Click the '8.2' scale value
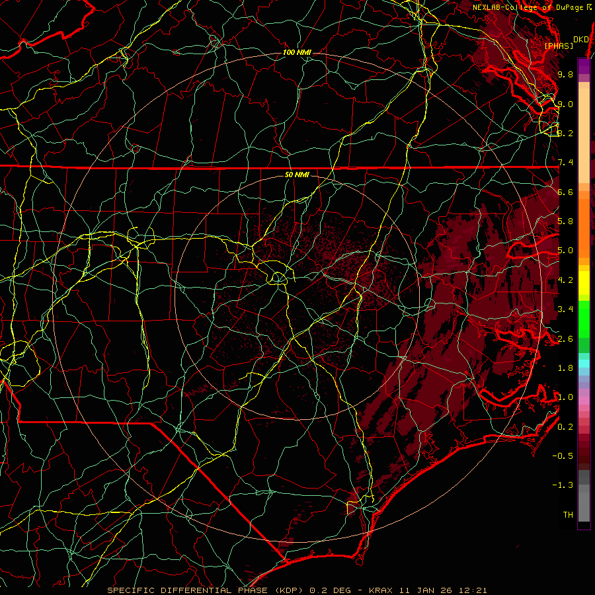 click(565, 133)
